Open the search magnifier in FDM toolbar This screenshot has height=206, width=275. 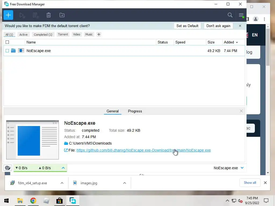coord(230,15)
